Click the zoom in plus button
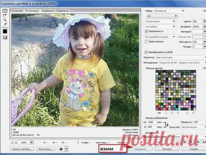Viewport: 206px width, 155px height. (x=16, y=142)
